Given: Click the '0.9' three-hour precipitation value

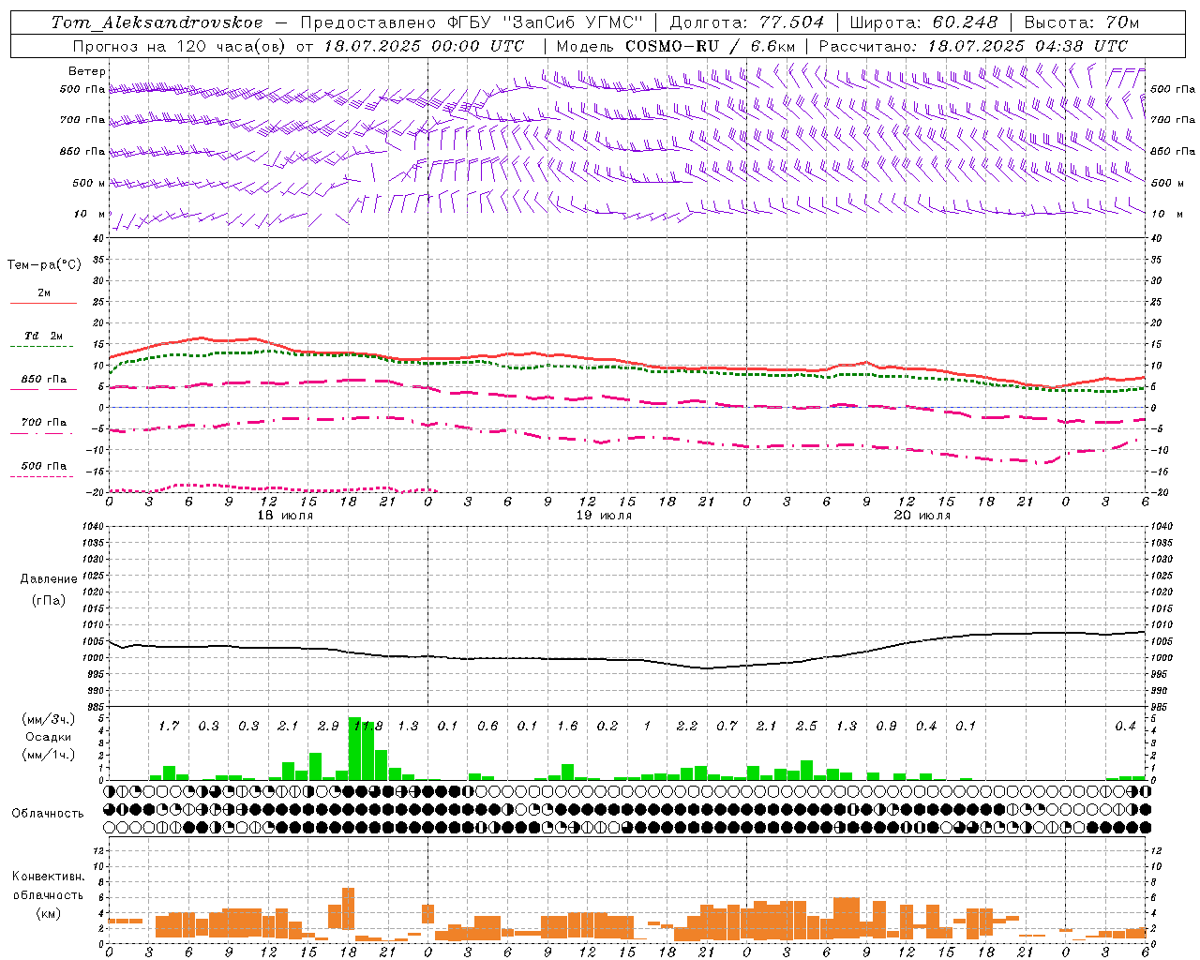Looking at the screenshot, I should pyautogui.click(x=886, y=727).
